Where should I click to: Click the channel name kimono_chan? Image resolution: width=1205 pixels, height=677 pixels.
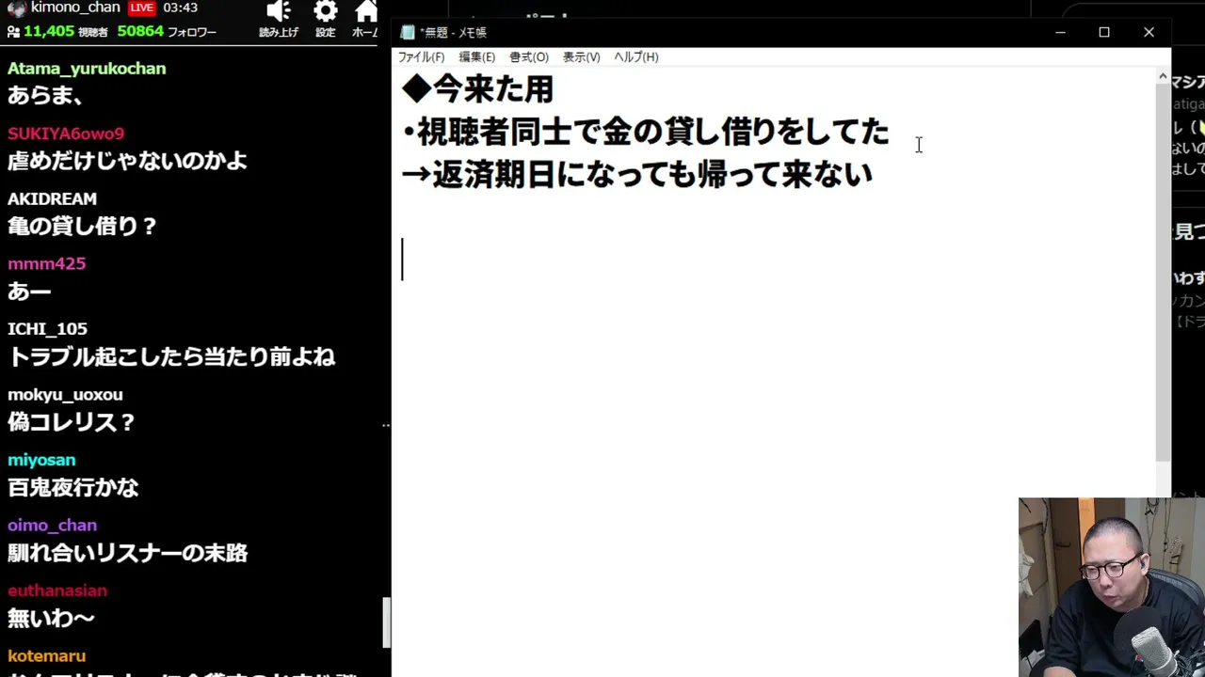(x=75, y=8)
